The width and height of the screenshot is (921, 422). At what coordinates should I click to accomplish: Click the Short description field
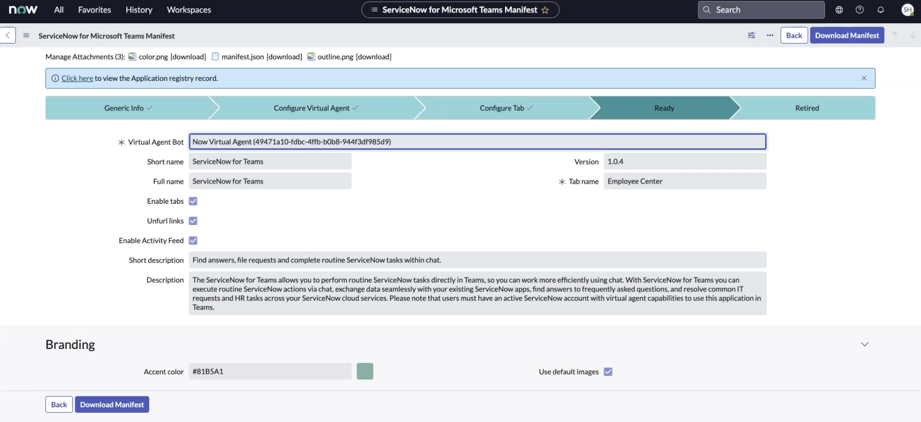coord(477,260)
